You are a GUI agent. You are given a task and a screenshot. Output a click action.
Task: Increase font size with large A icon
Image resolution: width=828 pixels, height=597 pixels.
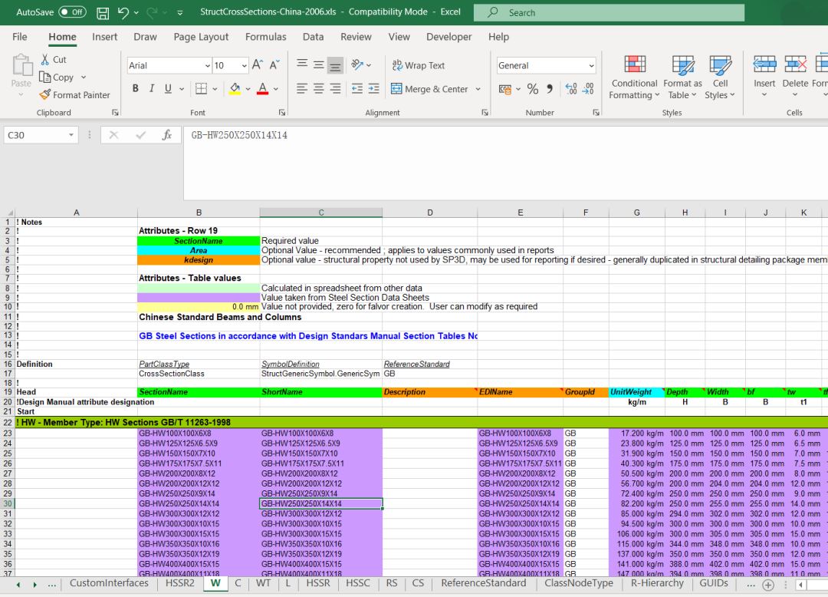257,65
